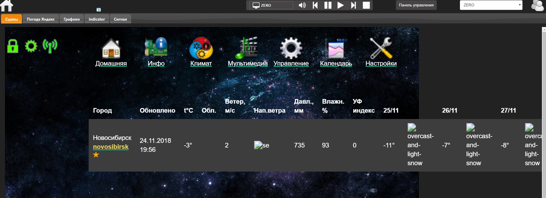Screen dimensions: 546x198
Task: Open the Домашняя house icon
Action: tap(111, 48)
